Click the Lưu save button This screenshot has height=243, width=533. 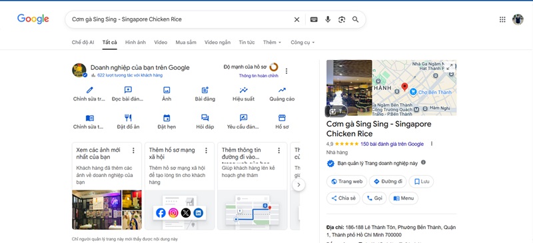pyautogui.click(x=421, y=182)
